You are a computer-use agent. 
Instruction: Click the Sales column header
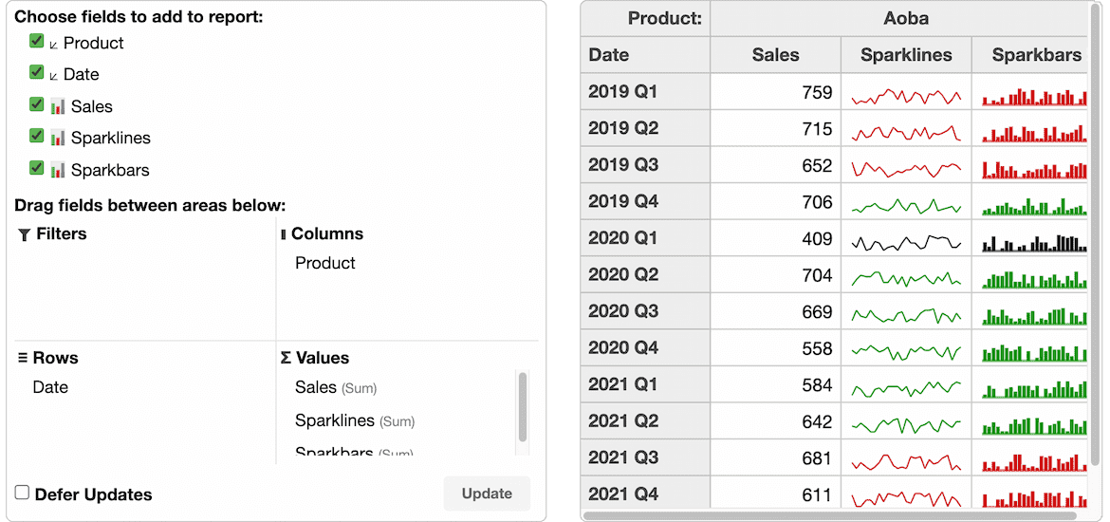[775, 54]
